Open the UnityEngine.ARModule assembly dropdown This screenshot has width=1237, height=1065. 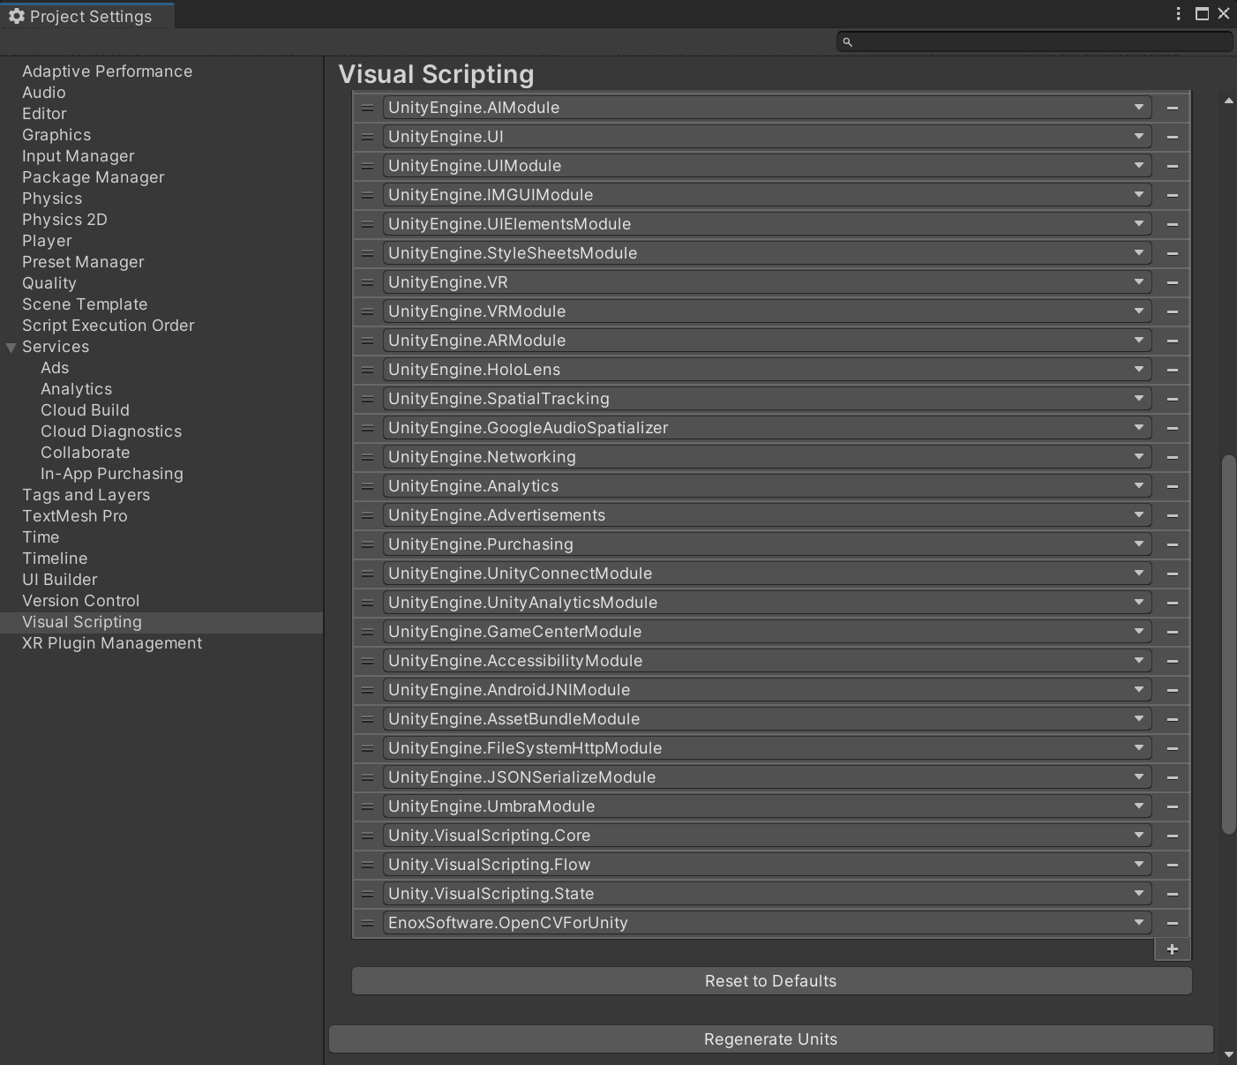[767, 341]
